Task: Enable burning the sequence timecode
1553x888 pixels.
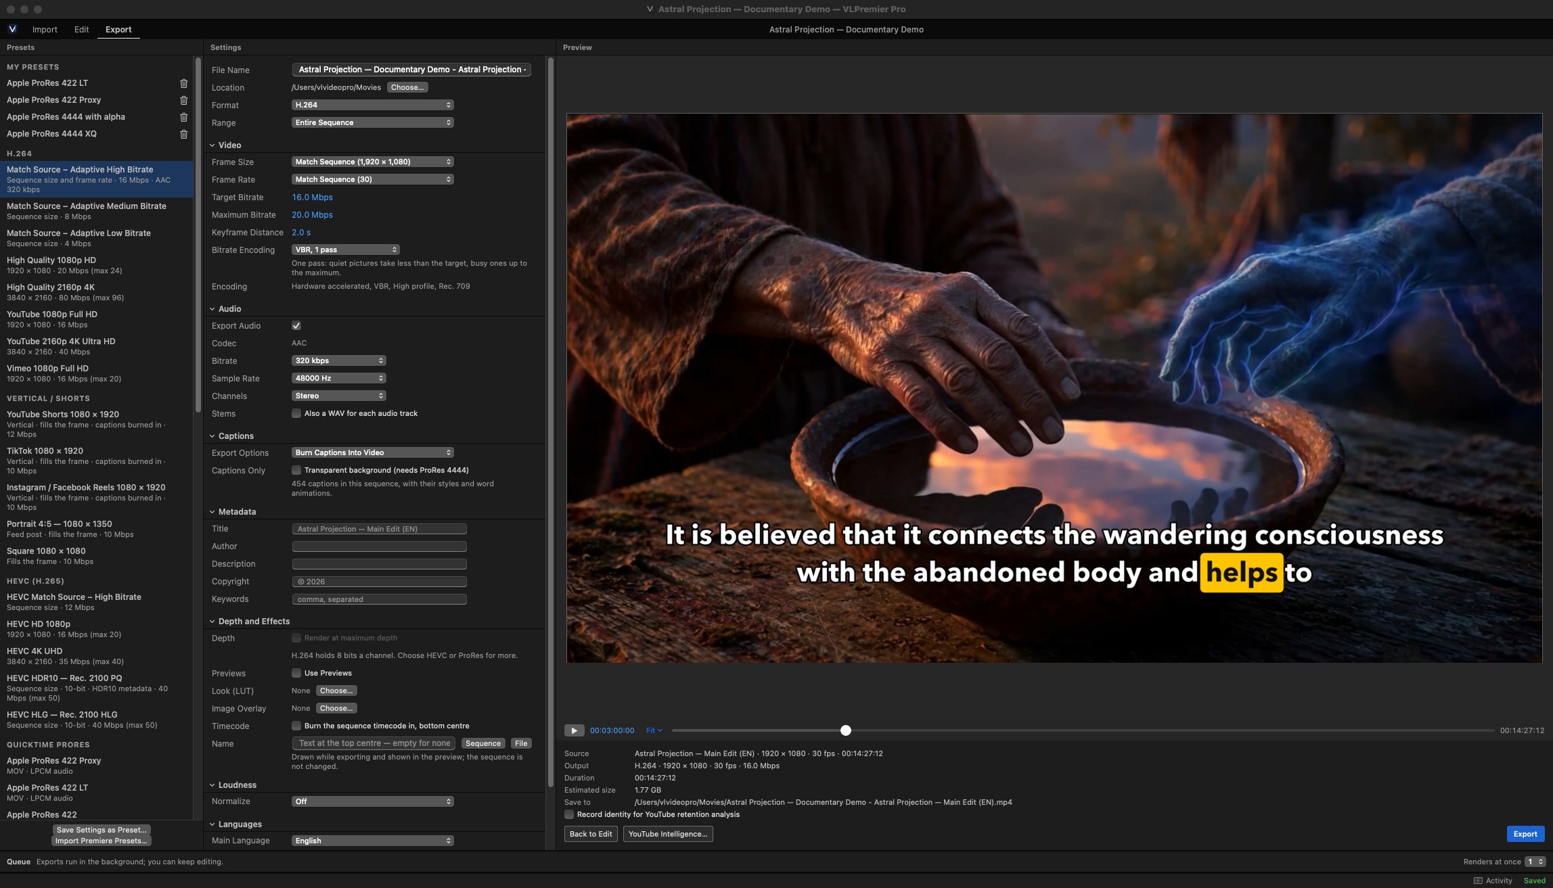Action: [x=296, y=726]
